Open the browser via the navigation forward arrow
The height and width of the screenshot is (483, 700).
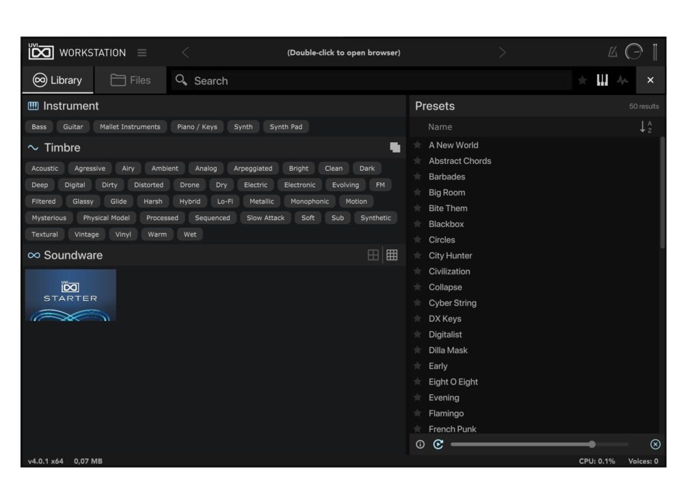[502, 52]
